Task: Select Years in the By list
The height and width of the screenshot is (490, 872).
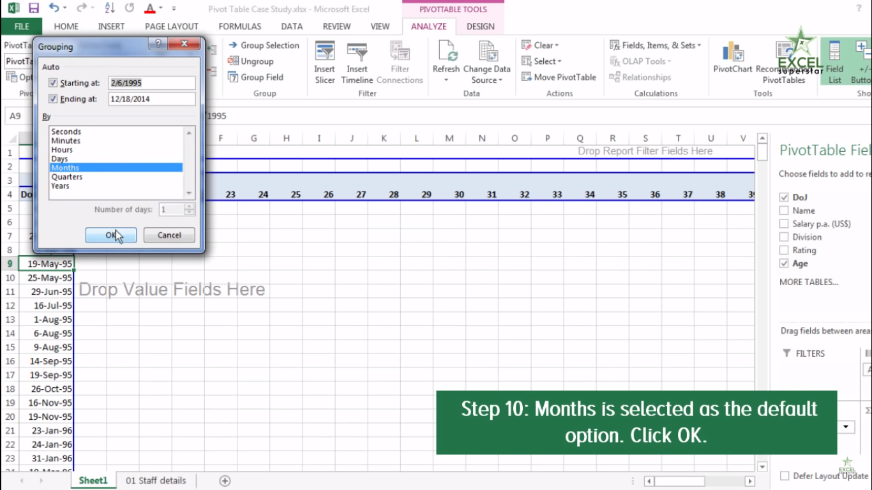Action: [x=116, y=186]
